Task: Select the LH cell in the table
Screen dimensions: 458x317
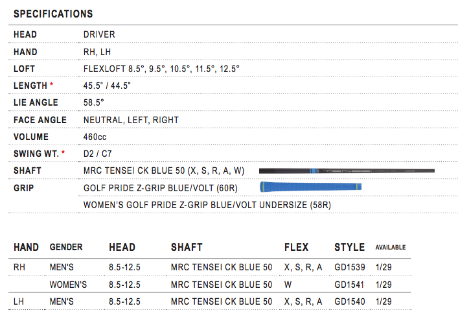Action: [19, 301]
